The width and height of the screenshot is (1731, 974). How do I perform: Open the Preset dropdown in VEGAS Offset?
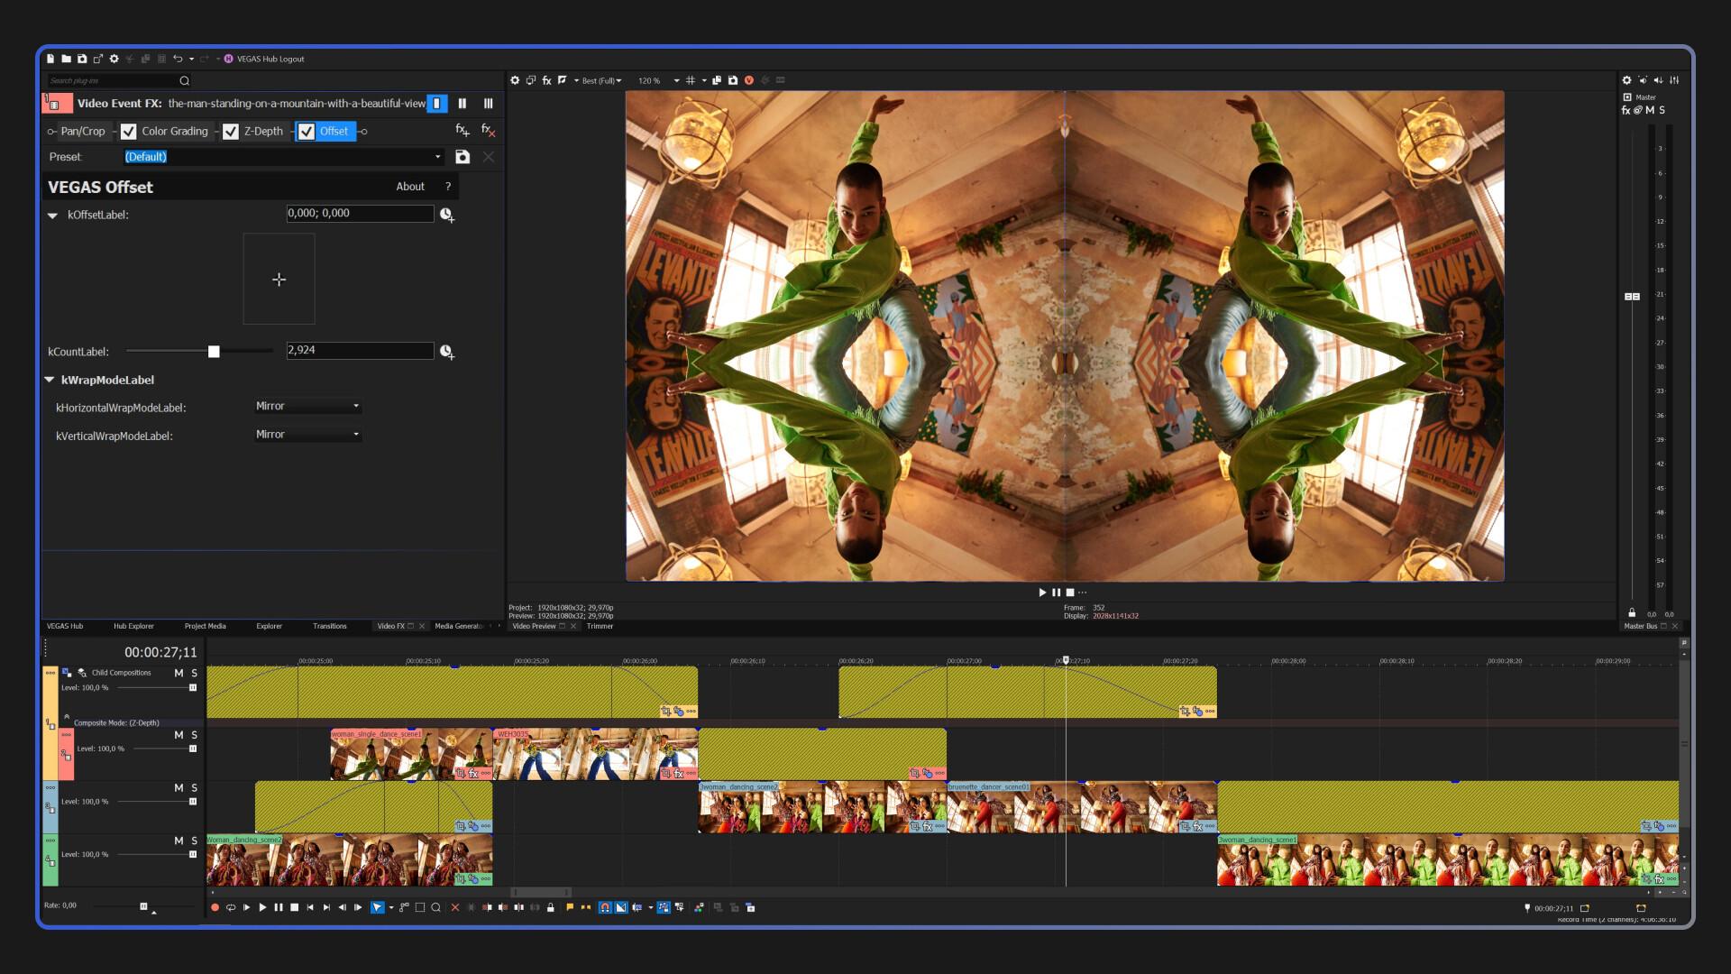pos(439,156)
